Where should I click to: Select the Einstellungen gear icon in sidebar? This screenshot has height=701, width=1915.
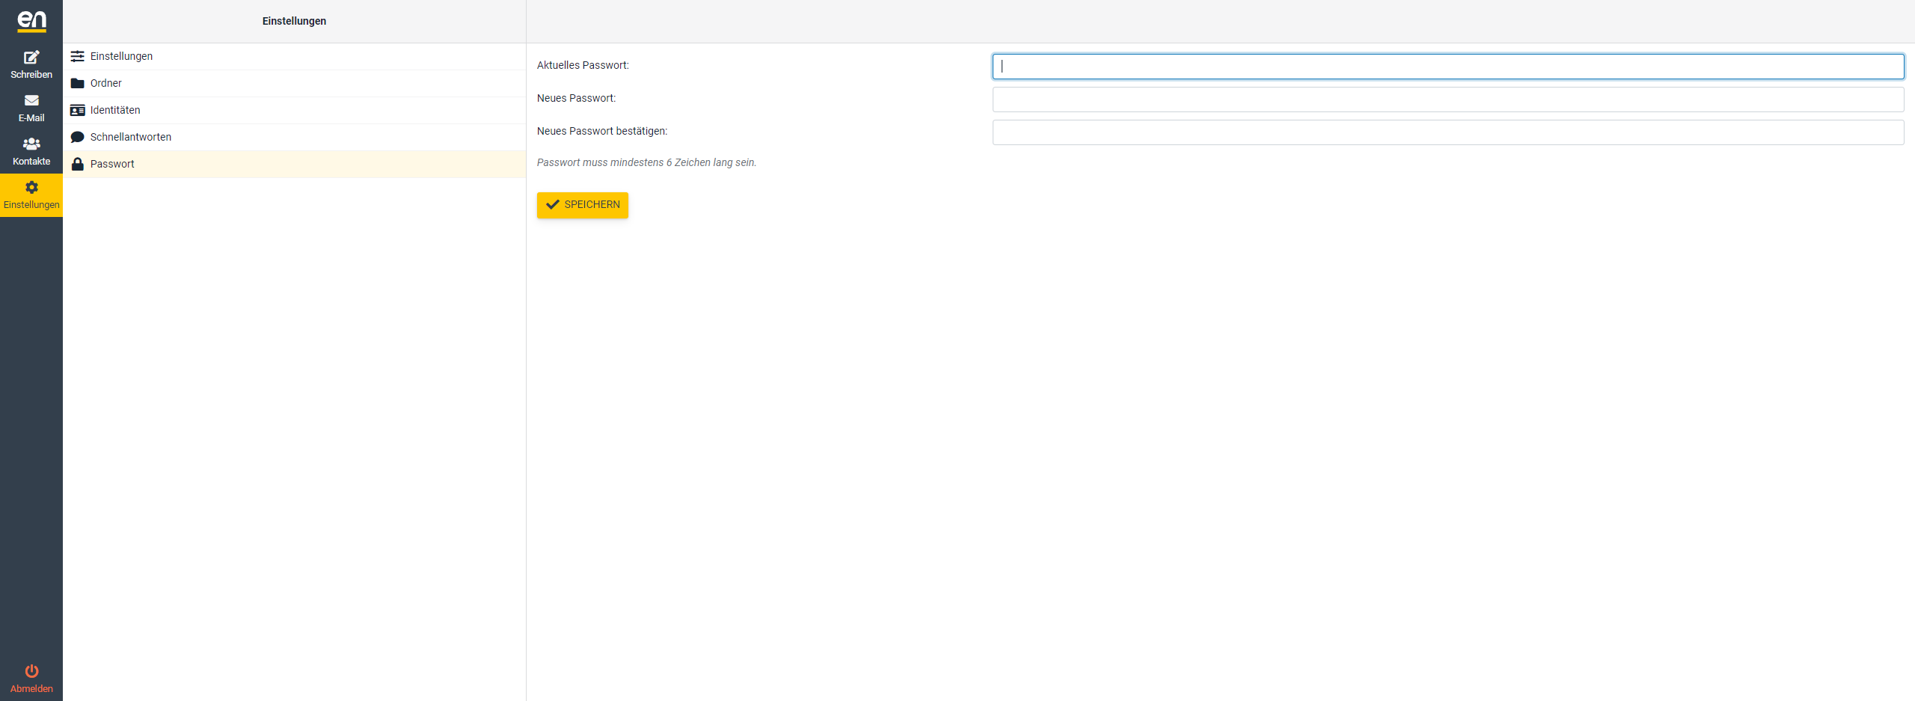[x=31, y=187]
